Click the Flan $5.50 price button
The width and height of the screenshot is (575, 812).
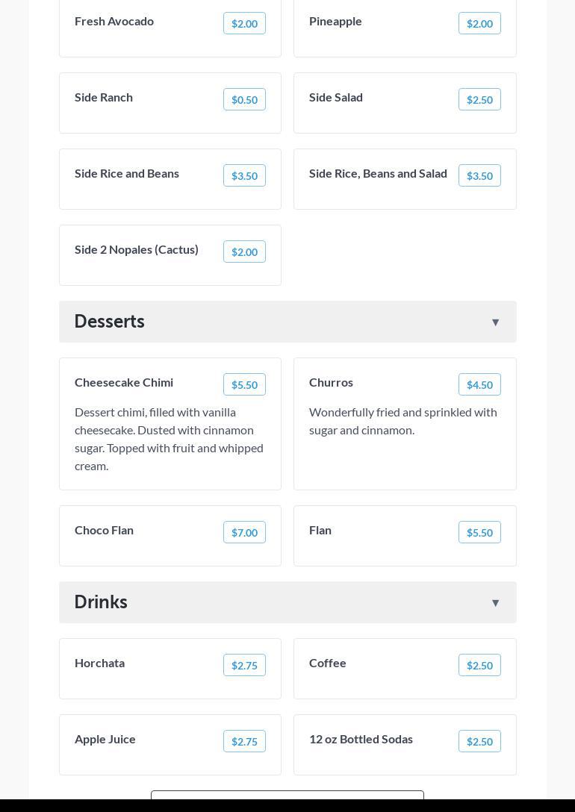479,533
